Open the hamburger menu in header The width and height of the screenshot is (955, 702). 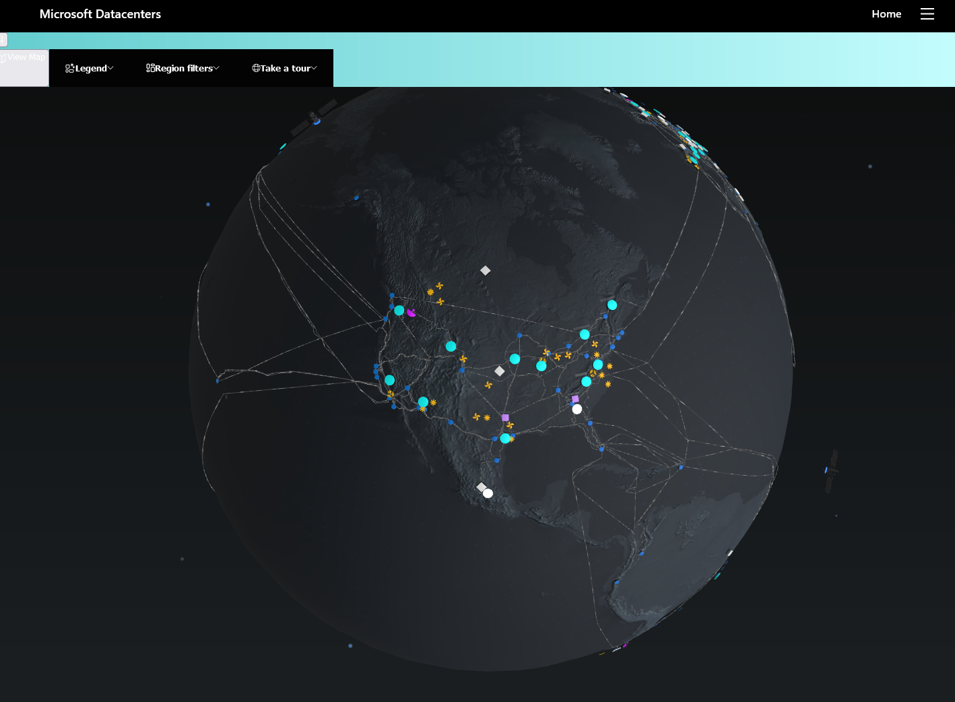click(927, 14)
